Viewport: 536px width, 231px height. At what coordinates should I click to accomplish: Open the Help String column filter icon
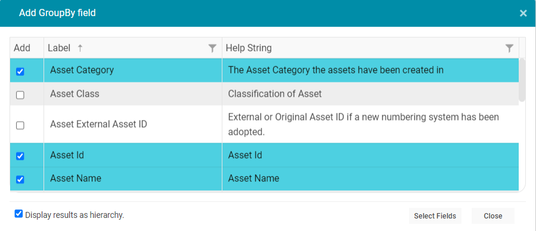coord(509,48)
